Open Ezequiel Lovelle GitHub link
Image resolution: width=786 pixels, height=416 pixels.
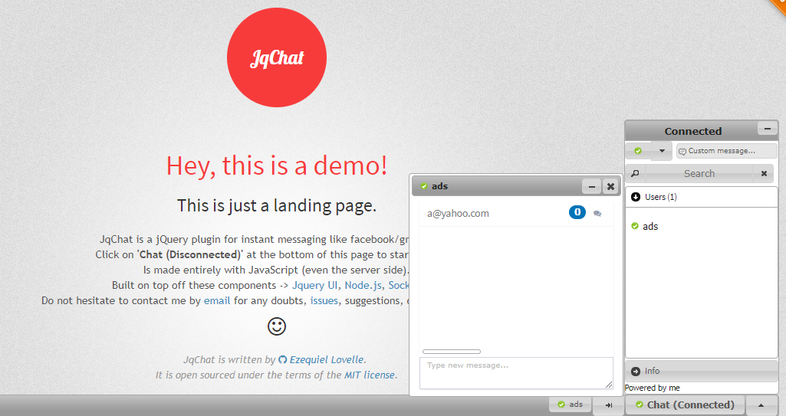(x=327, y=360)
